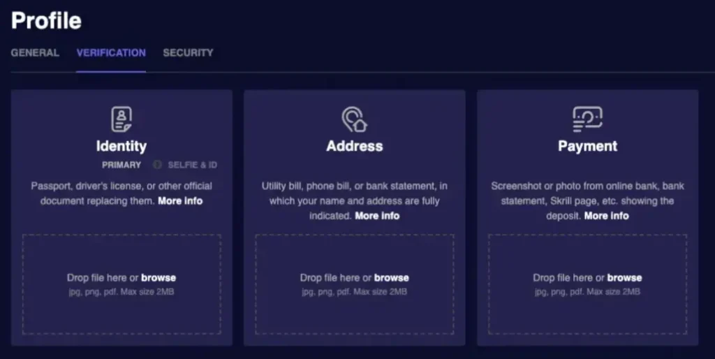Browse for an Address proof file

(391, 278)
